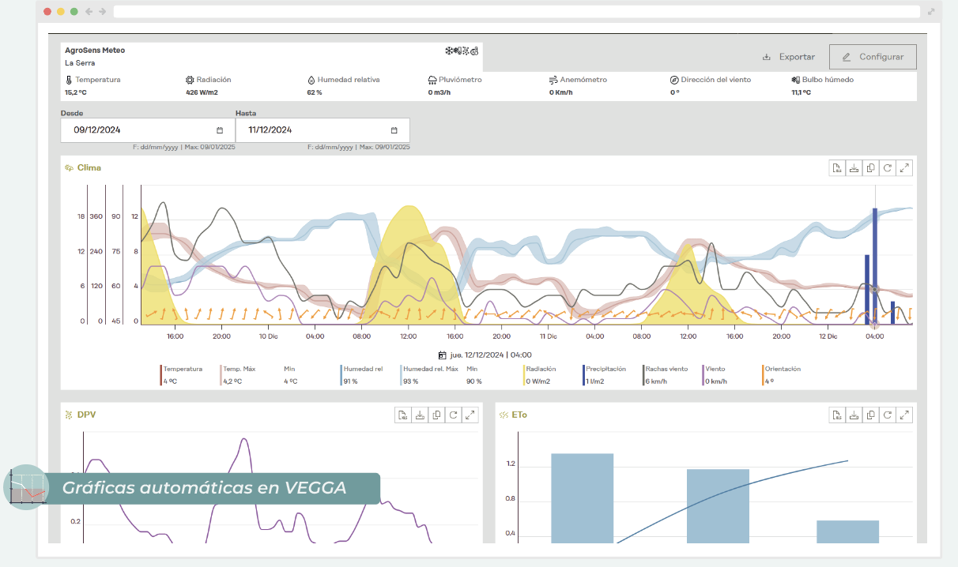
Task: Toggle Rachas viento legend color swatch
Action: pos(643,375)
